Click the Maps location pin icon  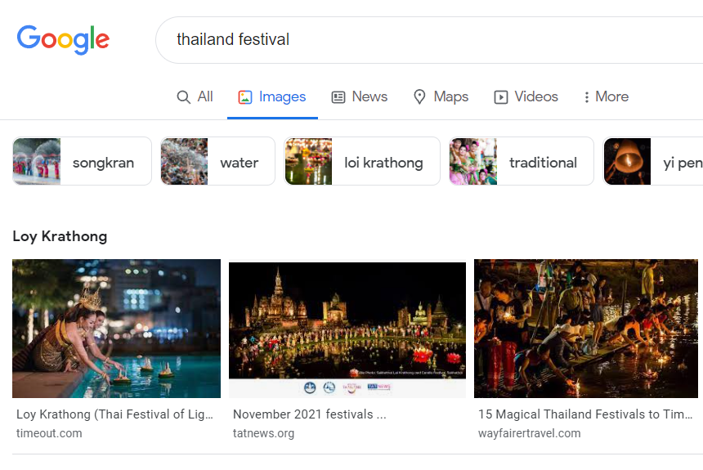[419, 97]
